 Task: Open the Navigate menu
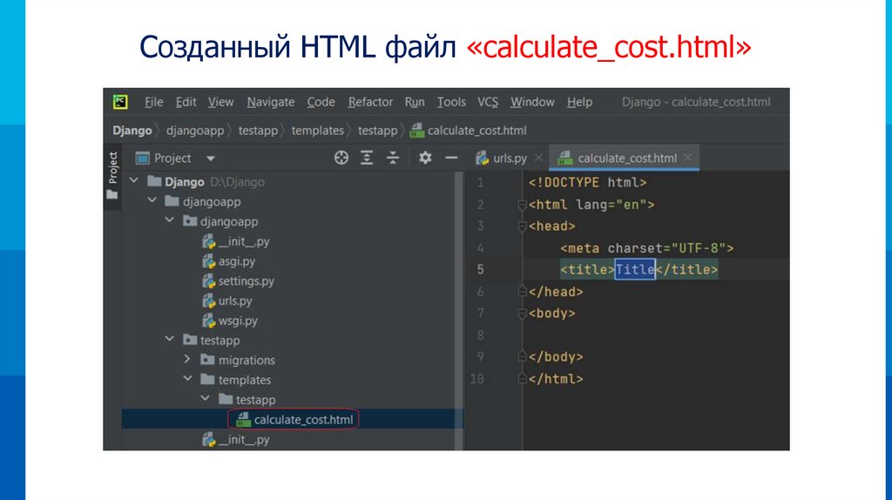pyautogui.click(x=271, y=102)
